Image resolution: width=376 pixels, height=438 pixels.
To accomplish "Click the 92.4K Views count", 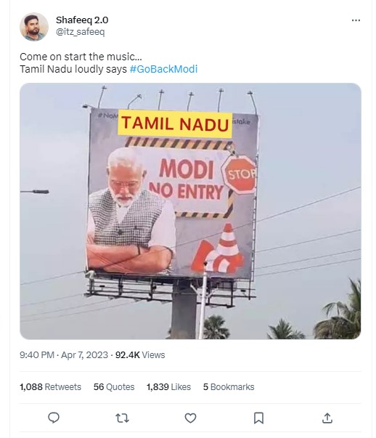I will [x=140, y=354].
